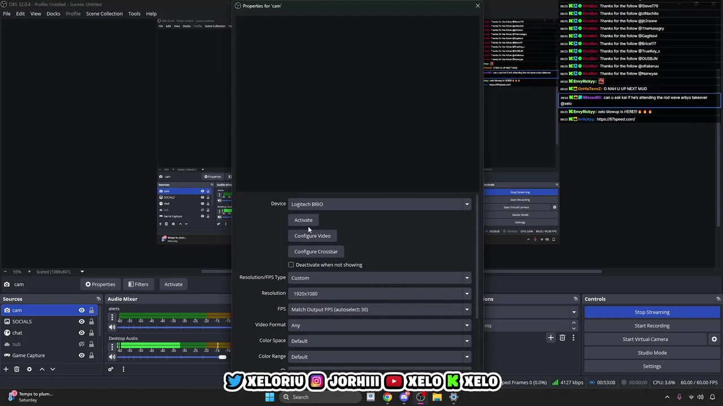Hide the Game Capture source

click(x=81, y=355)
